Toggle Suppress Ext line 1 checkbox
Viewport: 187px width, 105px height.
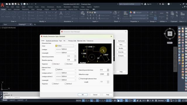53,84
